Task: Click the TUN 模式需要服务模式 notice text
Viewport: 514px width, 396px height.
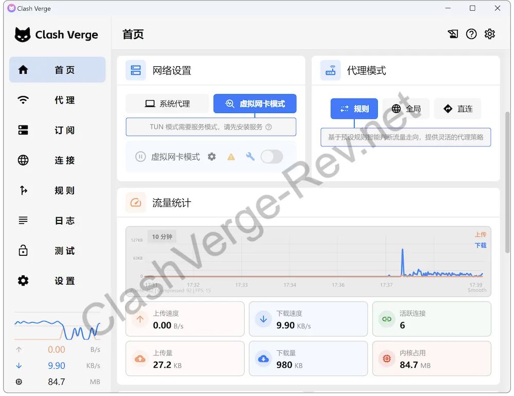Action: pyautogui.click(x=206, y=127)
